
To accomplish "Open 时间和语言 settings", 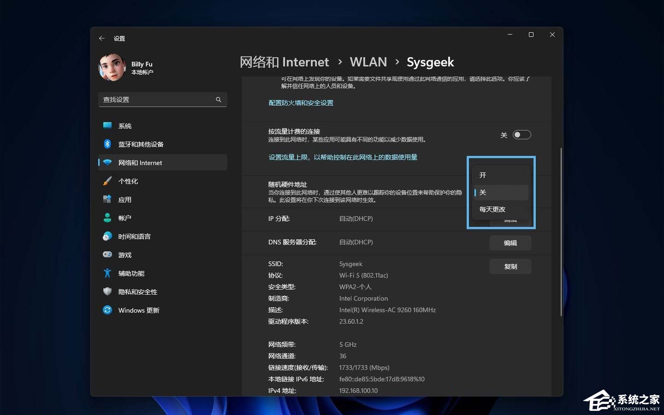I will [x=134, y=236].
